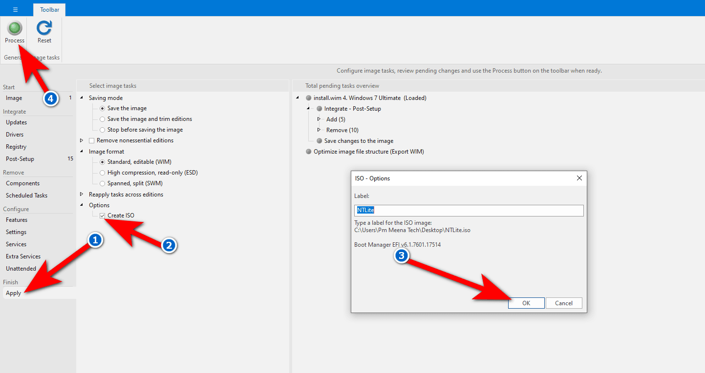Click status dot beside Integrate - Post-Setup
The height and width of the screenshot is (373, 705).
[320, 109]
